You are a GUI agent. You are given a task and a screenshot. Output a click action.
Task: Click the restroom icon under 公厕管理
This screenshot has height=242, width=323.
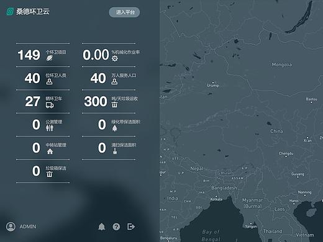(50, 128)
